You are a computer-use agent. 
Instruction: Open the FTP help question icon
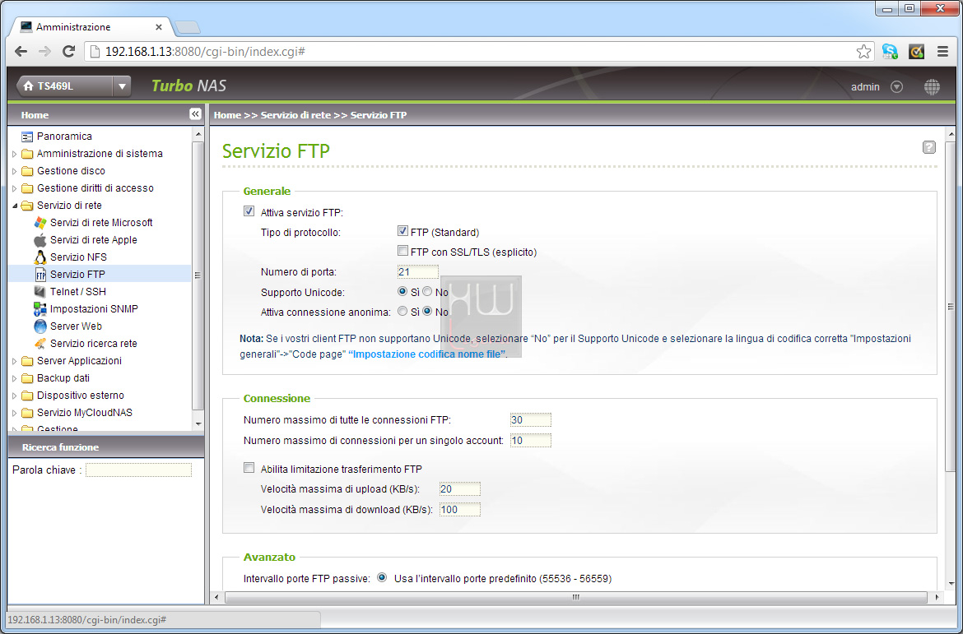coord(929,147)
